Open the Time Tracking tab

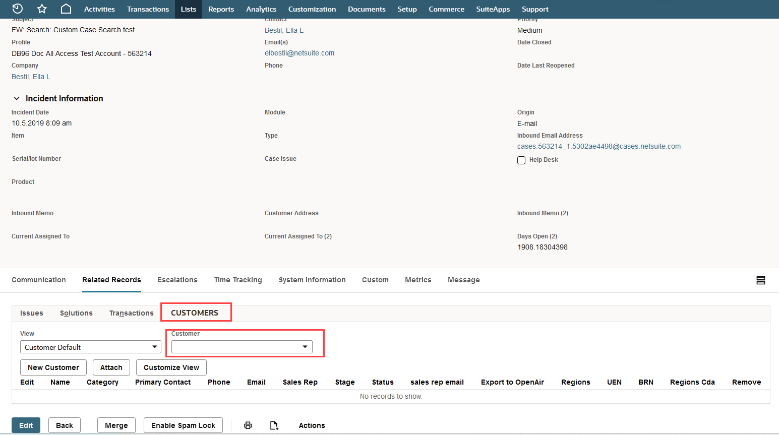(238, 280)
